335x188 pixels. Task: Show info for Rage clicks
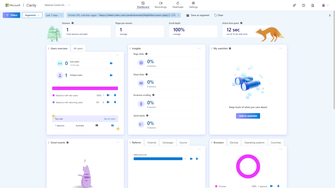pos(146,54)
